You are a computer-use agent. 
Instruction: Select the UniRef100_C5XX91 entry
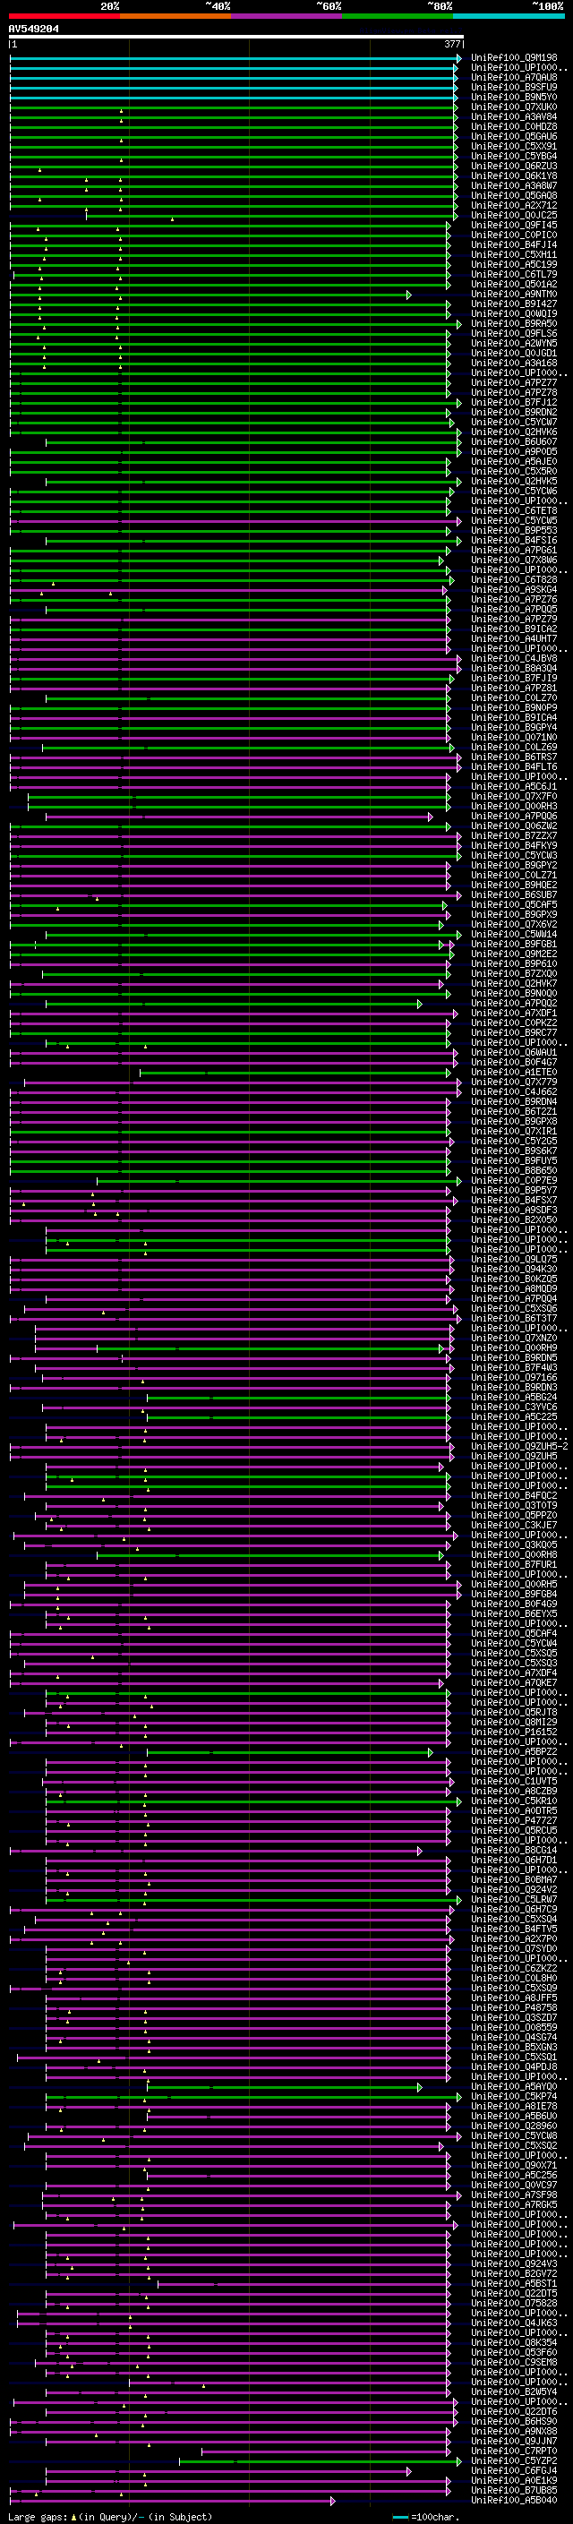click(x=514, y=146)
